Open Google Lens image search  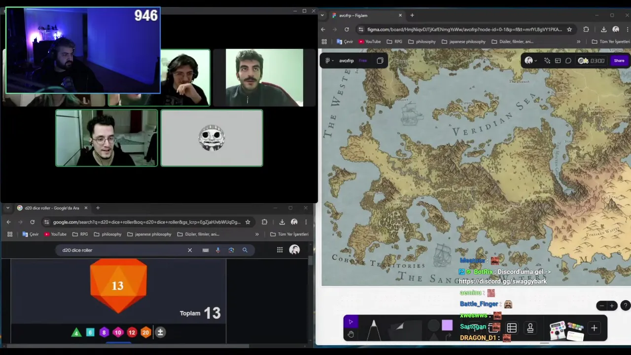[231, 250]
